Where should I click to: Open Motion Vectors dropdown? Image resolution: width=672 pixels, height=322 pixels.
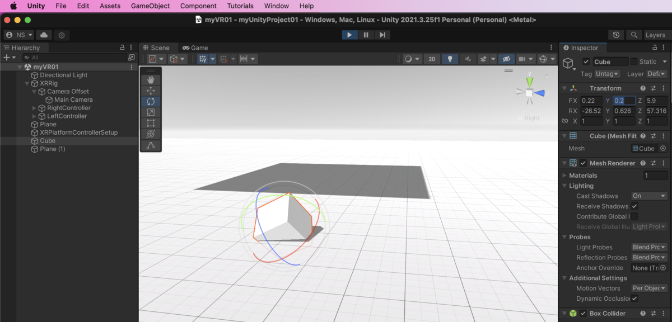pyautogui.click(x=649, y=288)
